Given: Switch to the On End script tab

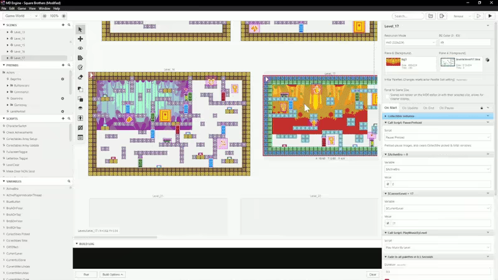Looking at the screenshot, I should click(x=428, y=108).
